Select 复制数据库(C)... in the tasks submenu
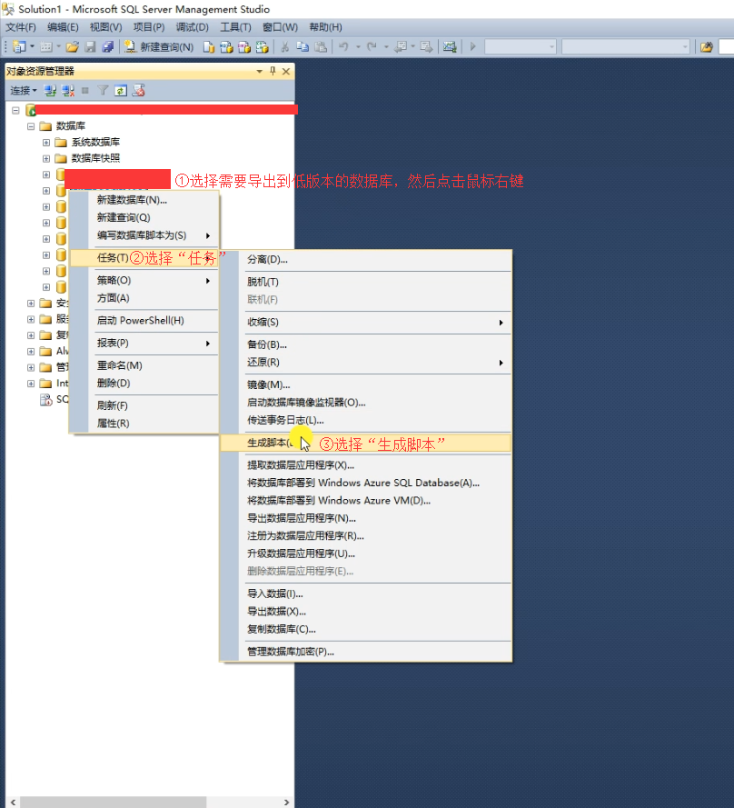The width and height of the screenshot is (734, 808). (x=366, y=629)
